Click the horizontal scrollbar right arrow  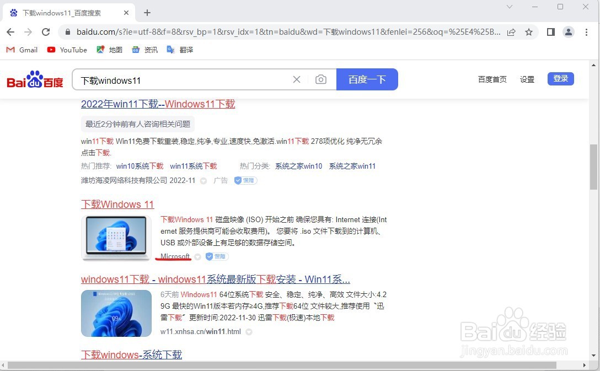(x=585, y=365)
